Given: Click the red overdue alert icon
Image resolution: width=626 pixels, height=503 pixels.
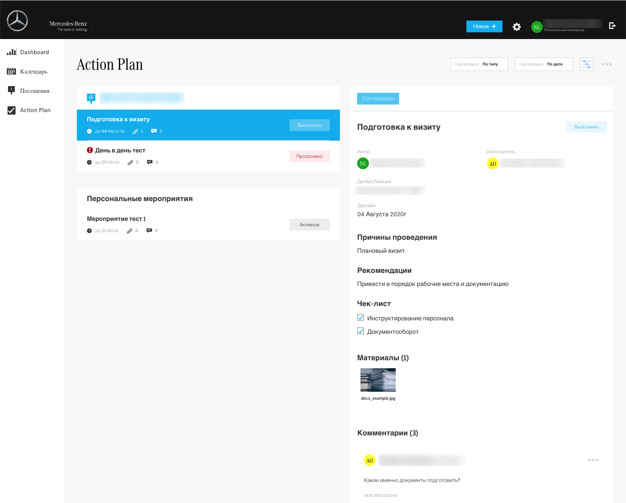Looking at the screenshot, I should (x=90, y=150).
